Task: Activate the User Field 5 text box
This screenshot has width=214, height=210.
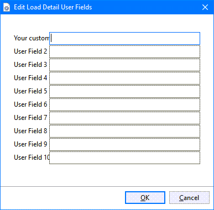Action: tap(124, 92)
